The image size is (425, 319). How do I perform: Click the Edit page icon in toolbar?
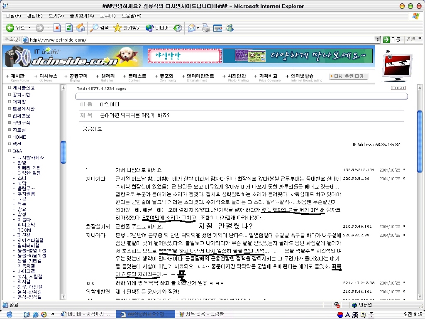(217, 28)
